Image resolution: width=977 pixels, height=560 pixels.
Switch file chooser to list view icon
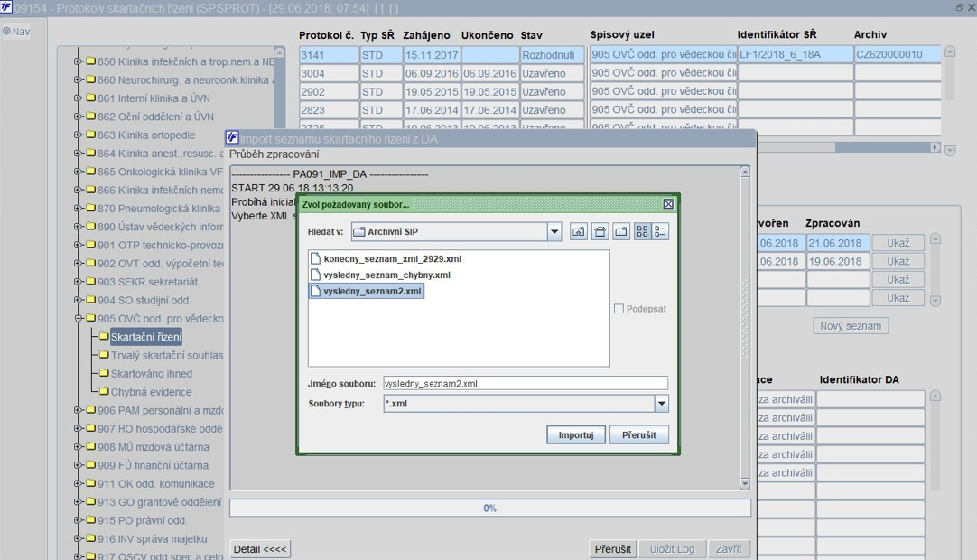tap(642, 232)
